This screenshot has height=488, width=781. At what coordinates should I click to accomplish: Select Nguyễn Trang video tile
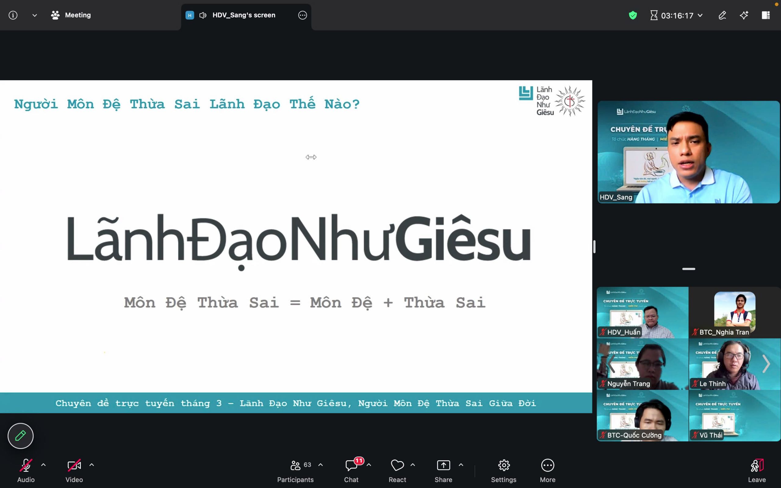[642, 364]
